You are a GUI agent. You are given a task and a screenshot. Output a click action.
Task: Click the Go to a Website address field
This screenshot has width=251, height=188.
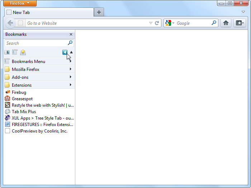pos(86,23)
